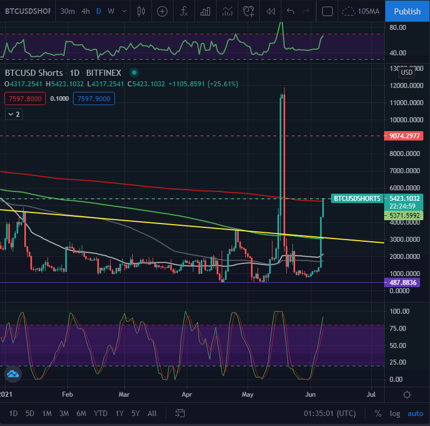This screenshot has width=430, height=426.
Task: Set date range to All
Action: coord(152,413)
